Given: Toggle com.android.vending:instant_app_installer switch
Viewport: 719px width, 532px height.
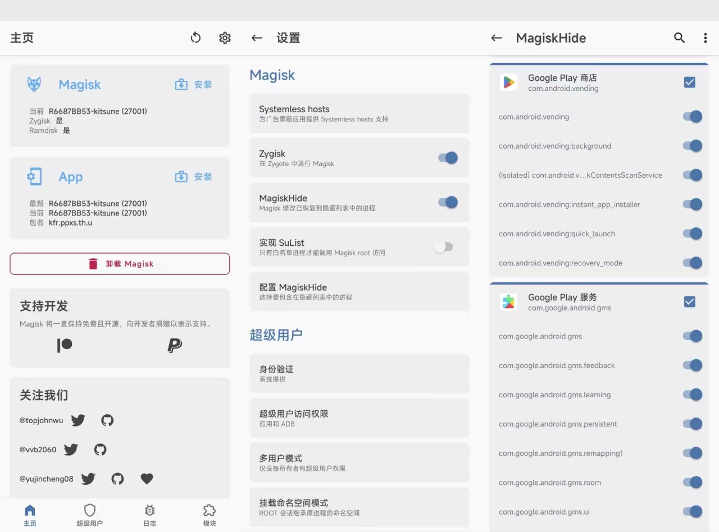Looking at the screenshot, I should (693, 204).
